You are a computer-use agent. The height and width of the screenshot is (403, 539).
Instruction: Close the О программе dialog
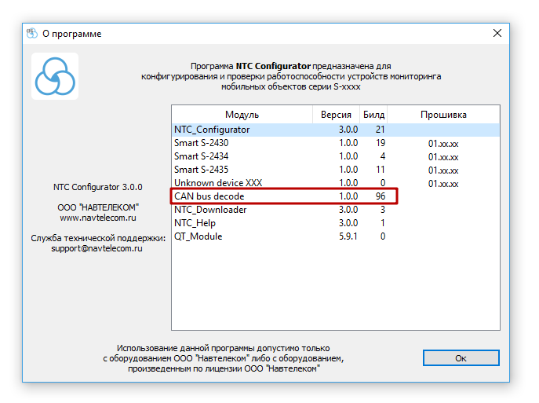tap(497, 33)
